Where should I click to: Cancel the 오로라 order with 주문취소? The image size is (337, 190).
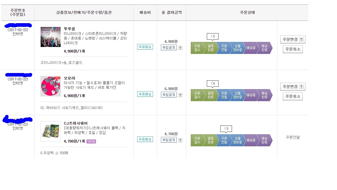[x=293, y=96]
